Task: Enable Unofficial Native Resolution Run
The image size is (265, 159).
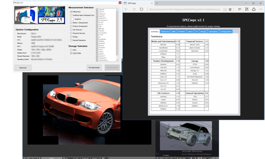Action: 71,15
